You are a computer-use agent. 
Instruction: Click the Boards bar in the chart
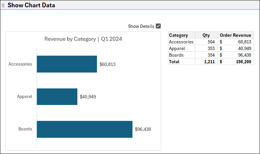[84, 129]
